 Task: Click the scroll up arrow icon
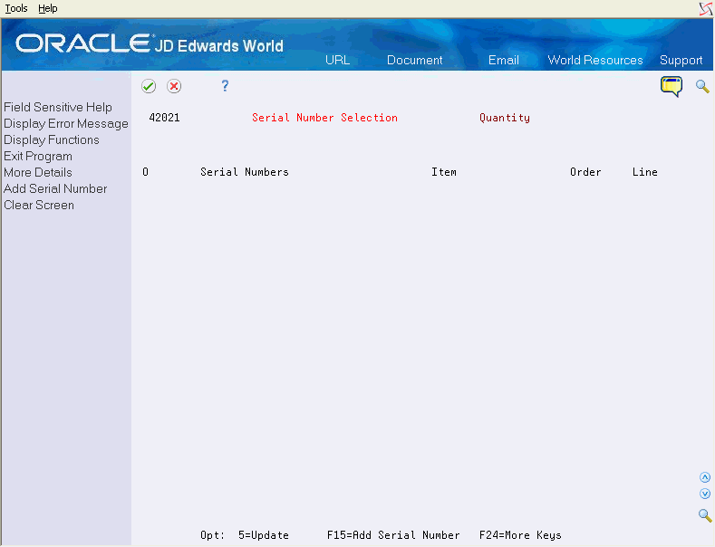pyautogui.click(x=705, y=477)
